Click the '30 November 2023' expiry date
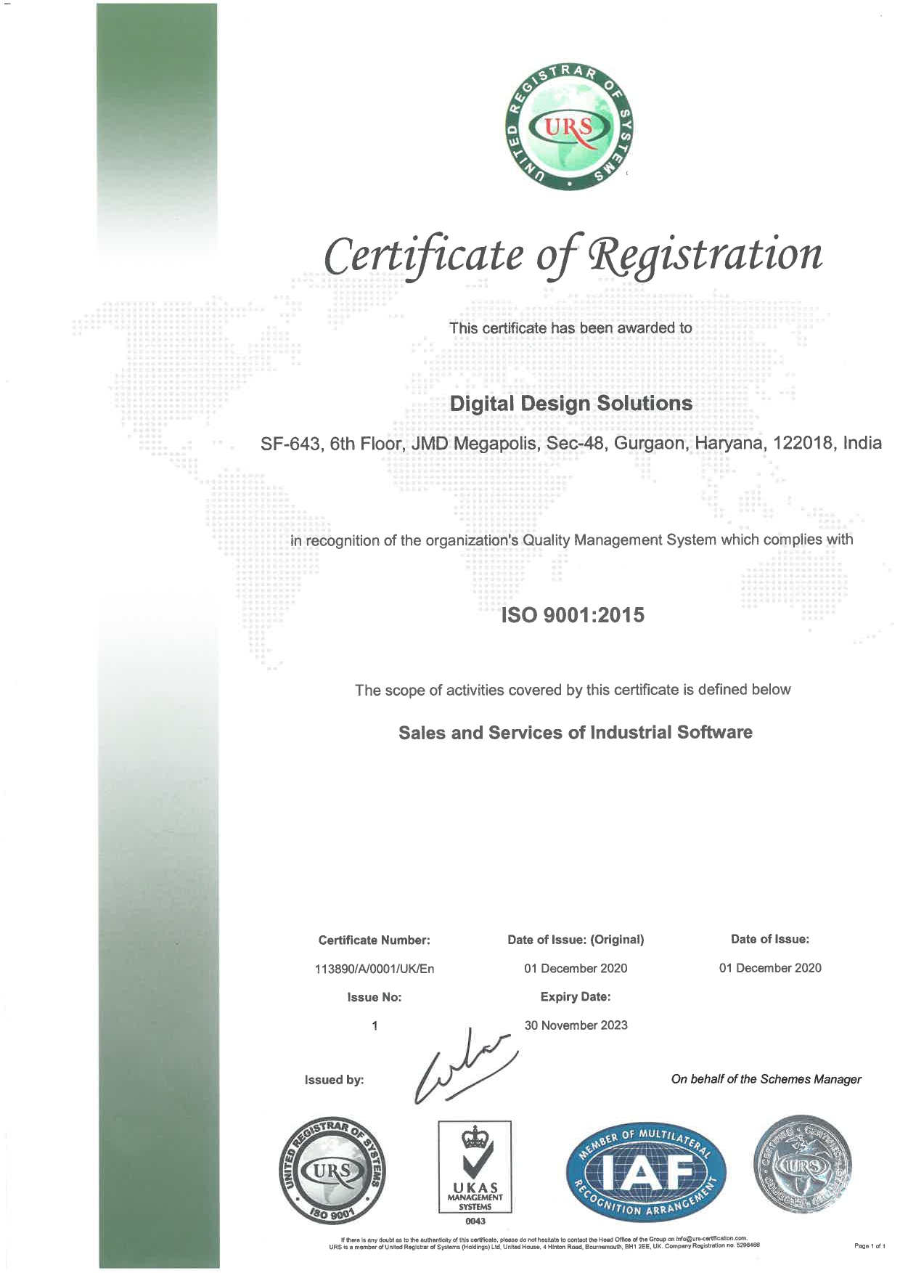 576,1025
